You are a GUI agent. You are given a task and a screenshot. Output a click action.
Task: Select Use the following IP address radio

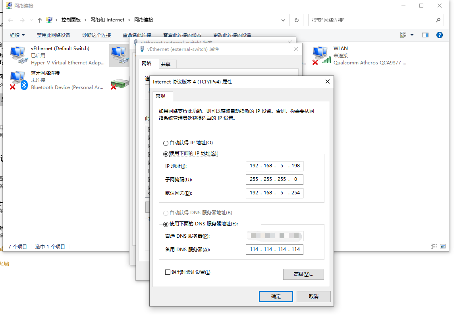166,154
